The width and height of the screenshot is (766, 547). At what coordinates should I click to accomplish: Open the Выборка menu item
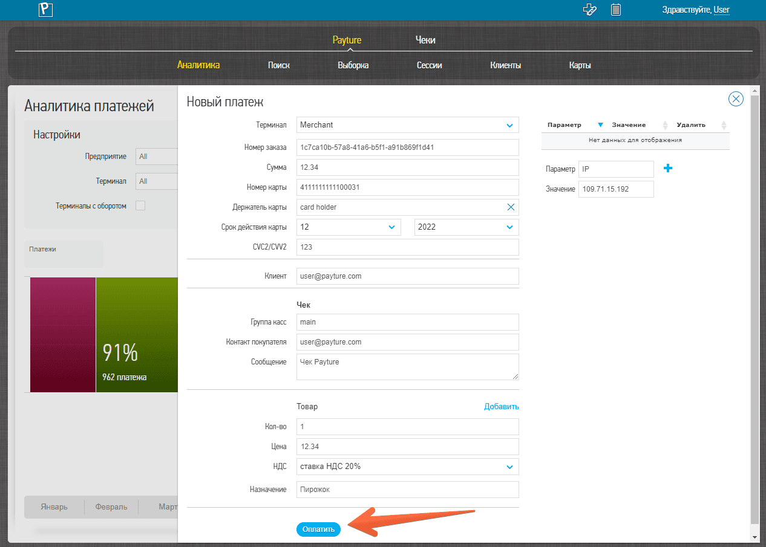click(x=353, y=65)
